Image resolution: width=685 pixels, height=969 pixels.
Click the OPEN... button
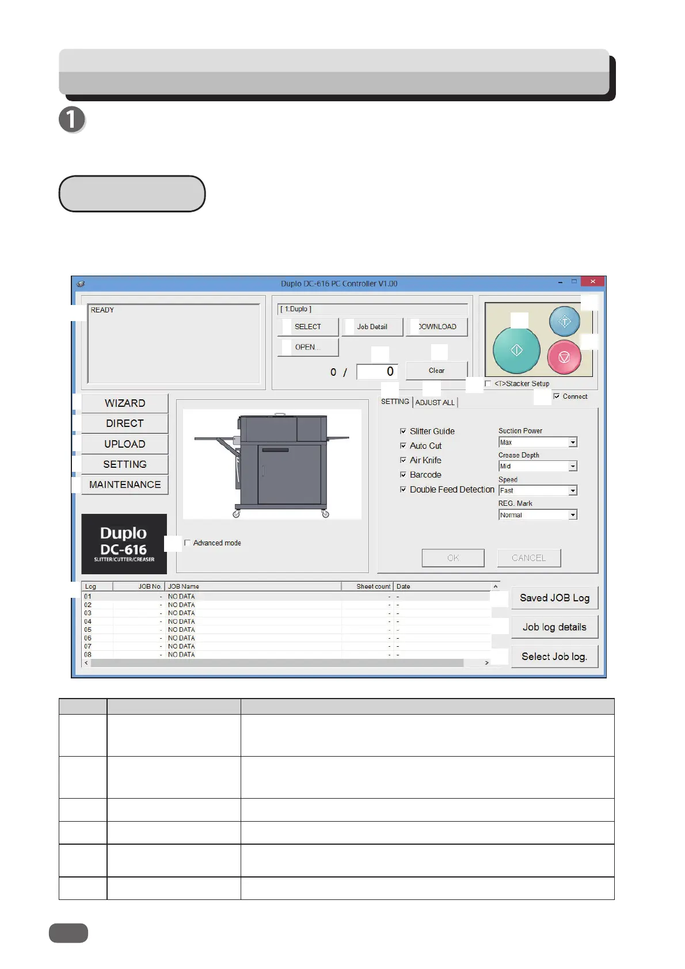[x=308, y=347]
